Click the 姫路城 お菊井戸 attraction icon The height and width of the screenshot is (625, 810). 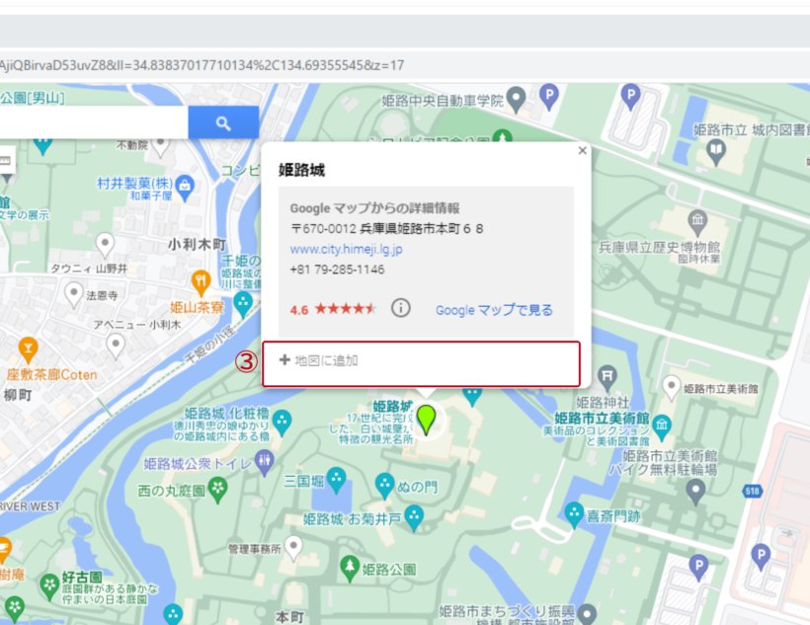(414, 516)
